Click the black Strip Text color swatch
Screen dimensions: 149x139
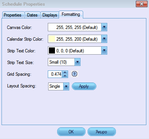(52, 50)
